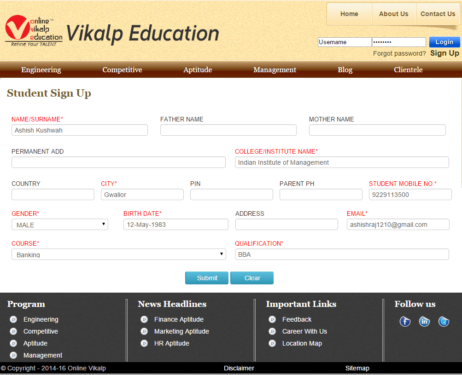Click the College/Institute Name field
This screenshot has height=375, width=462.
click(342, 162)
